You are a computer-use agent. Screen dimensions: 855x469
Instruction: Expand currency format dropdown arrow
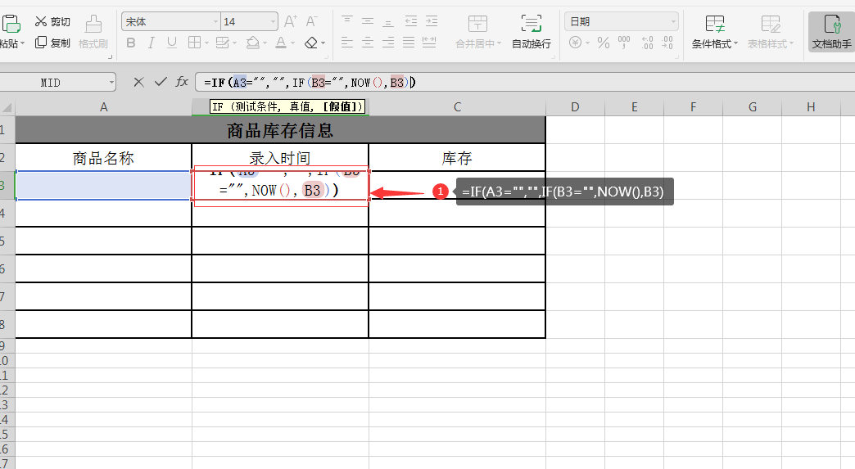pos(588,43)
